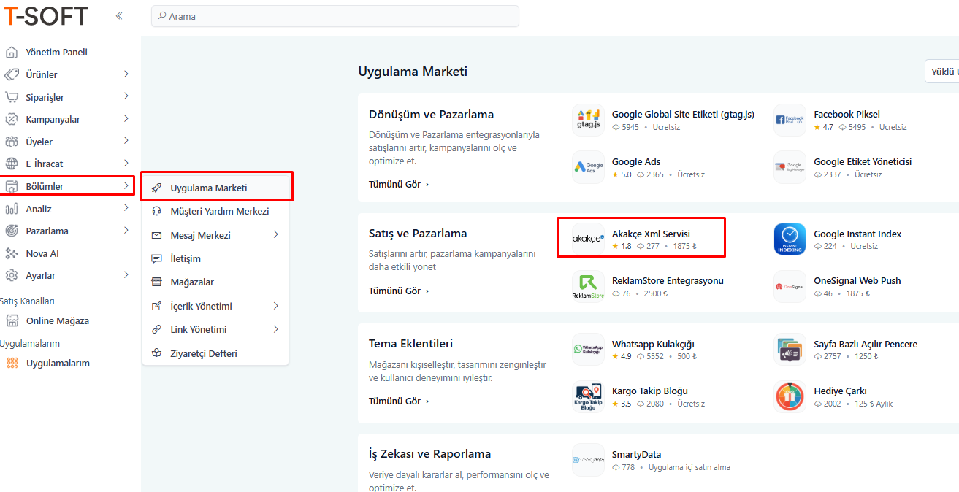This screenshot has width=959, height=492.
Task: Click the OneSignal Web Push logo
Action: (x=790, y=286)
